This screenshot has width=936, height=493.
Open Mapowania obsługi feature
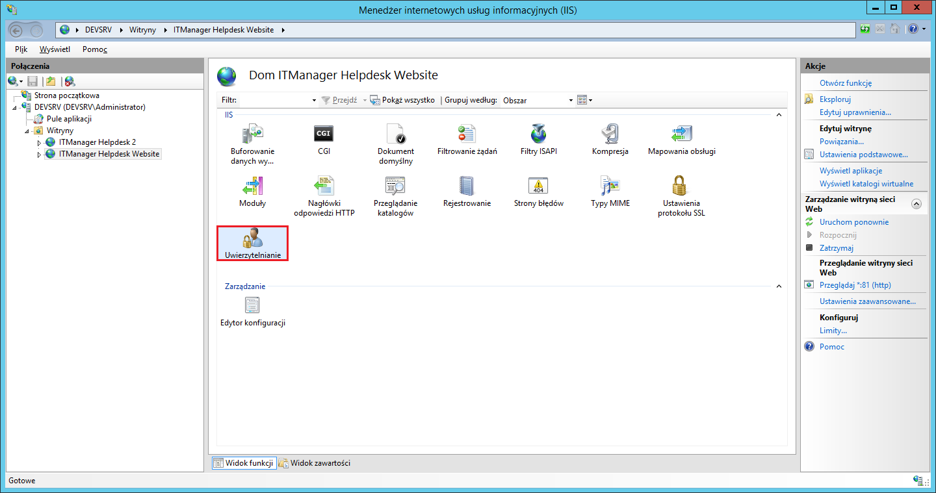(x=681, y=140)
